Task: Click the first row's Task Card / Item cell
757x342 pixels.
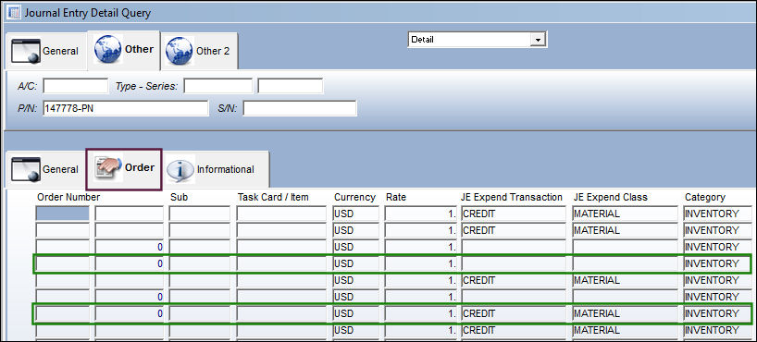Action: 281,214
